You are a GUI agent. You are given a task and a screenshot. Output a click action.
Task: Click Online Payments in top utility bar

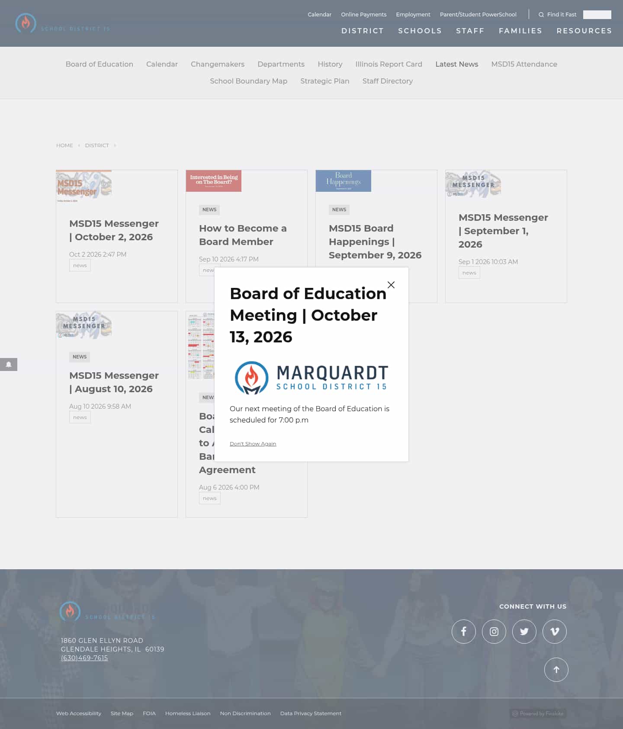click(x=364, y=15)
